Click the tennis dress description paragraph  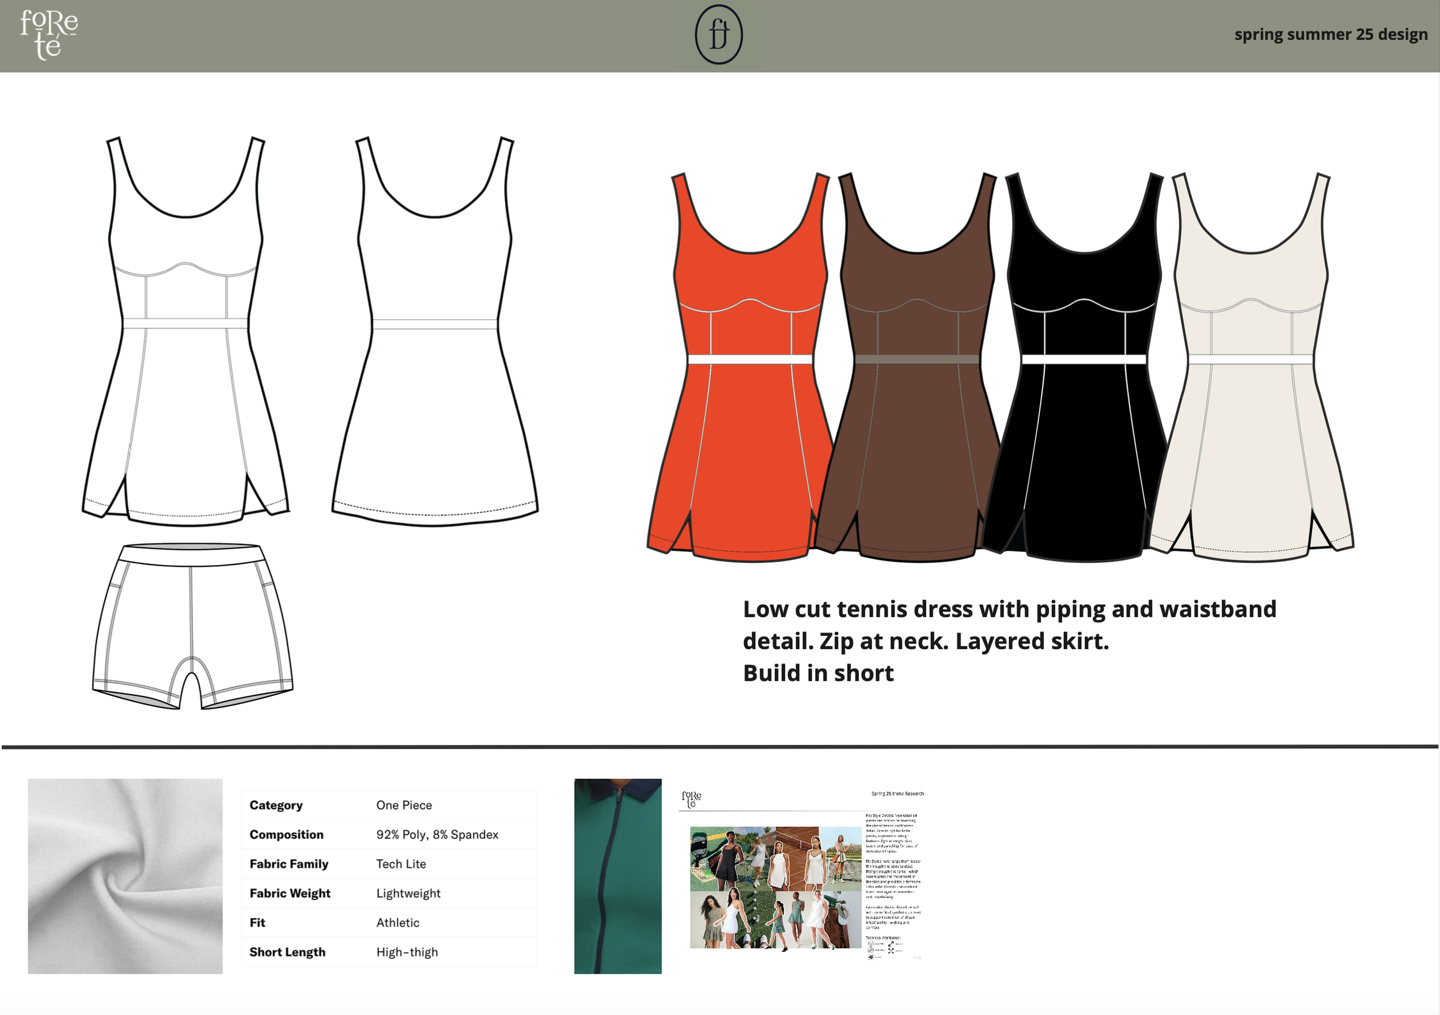pos(1009,641)
